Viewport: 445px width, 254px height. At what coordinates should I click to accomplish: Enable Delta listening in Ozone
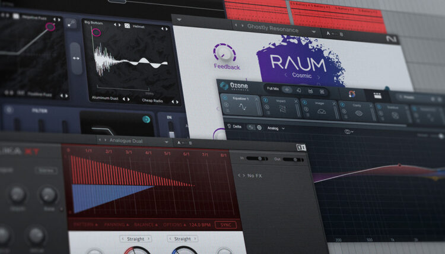(235, 126)
